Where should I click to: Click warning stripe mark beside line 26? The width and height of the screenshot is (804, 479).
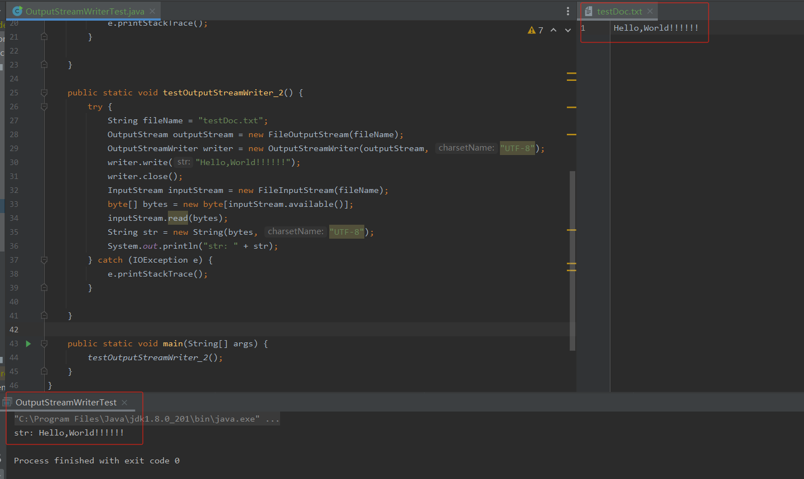point(571,107)
